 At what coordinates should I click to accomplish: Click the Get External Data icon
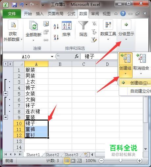pyautogui.click(x=13, y=25)
